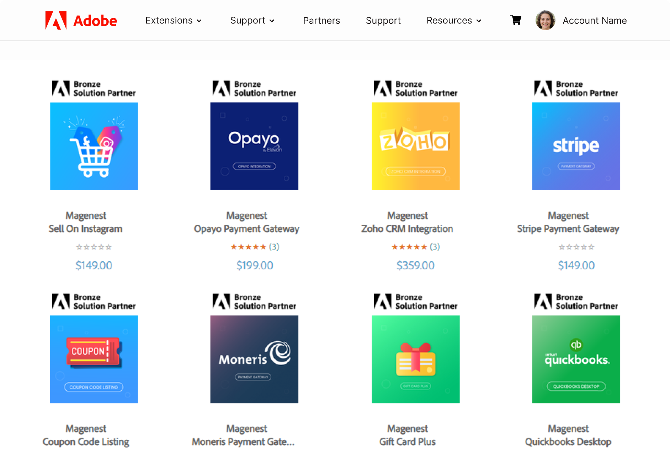Expand the Support dropdown with chevron
The image size is (670, 455).
pos(252,21)
